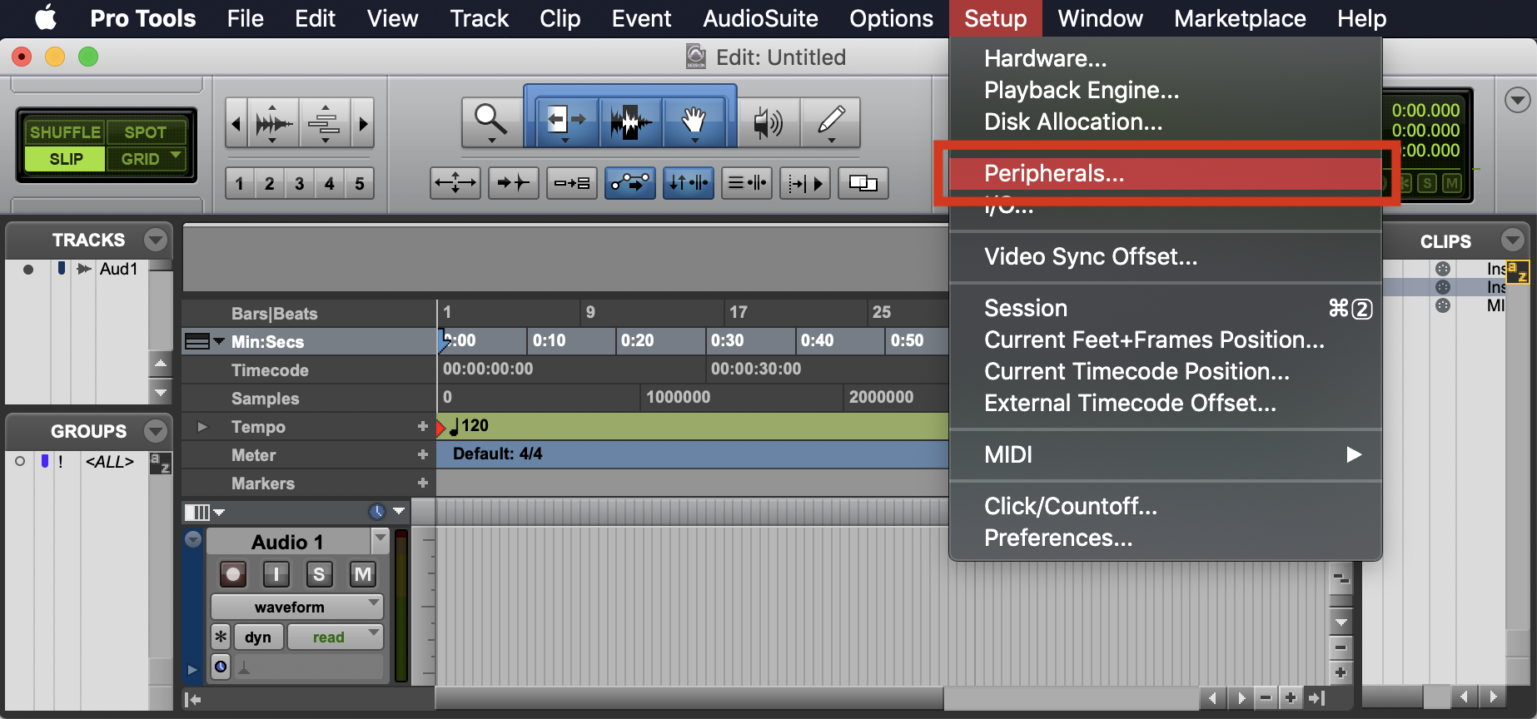
Task: Add a meter change with plus
Action: 423,455
